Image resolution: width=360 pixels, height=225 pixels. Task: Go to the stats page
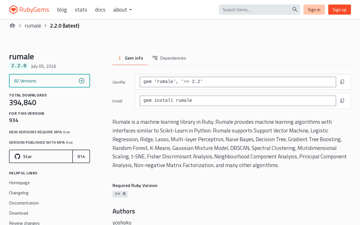click(x=81, y=10)
